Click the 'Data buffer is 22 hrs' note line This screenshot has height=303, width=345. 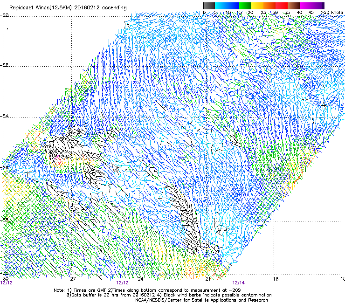pyautogui.click(x=169, y=295)
